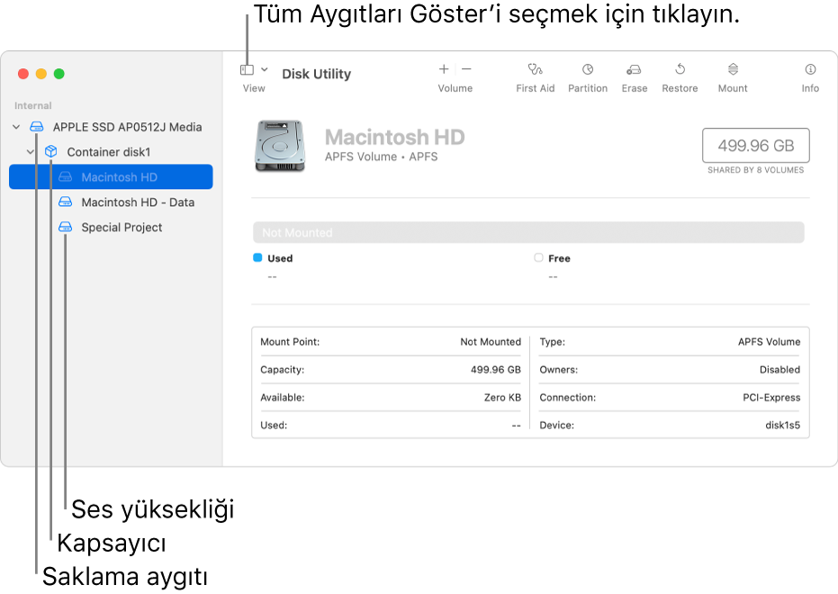Click the Volume toolbar label
The image size is (838, 594).
pos(455,88)
